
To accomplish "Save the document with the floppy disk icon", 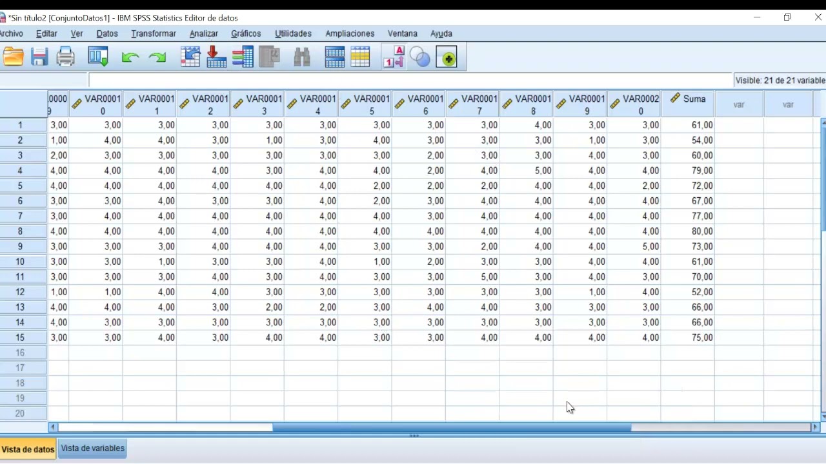I will click(39, 57).
